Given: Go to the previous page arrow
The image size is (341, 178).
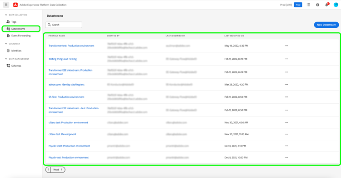Looking at the screenshot, I should tap(48, 169).
